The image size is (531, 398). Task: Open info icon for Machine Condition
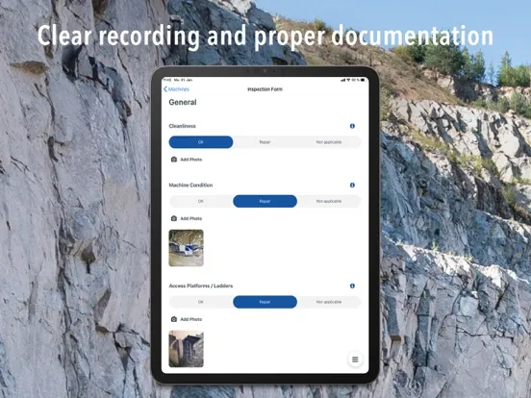coord(352,186)
